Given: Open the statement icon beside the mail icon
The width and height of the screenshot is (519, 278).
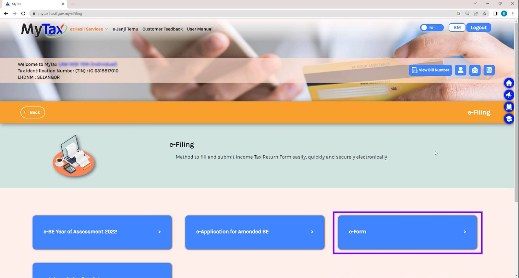Looking at the screenshot, I should point(489,70).
